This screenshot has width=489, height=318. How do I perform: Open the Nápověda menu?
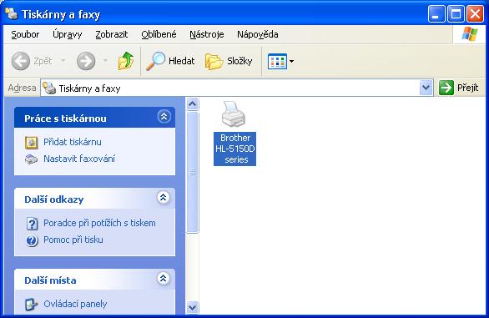coord(258,34)
